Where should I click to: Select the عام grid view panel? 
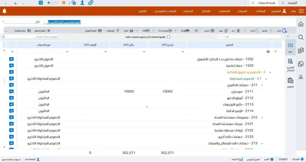(x=290, y=48)
